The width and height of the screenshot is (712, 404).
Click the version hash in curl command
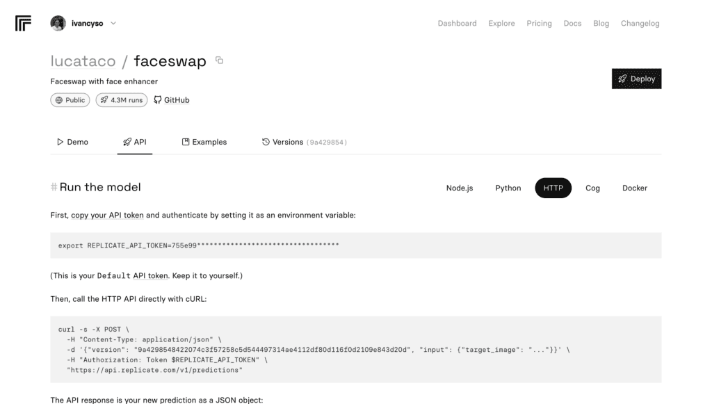click(x=273, y=350)
